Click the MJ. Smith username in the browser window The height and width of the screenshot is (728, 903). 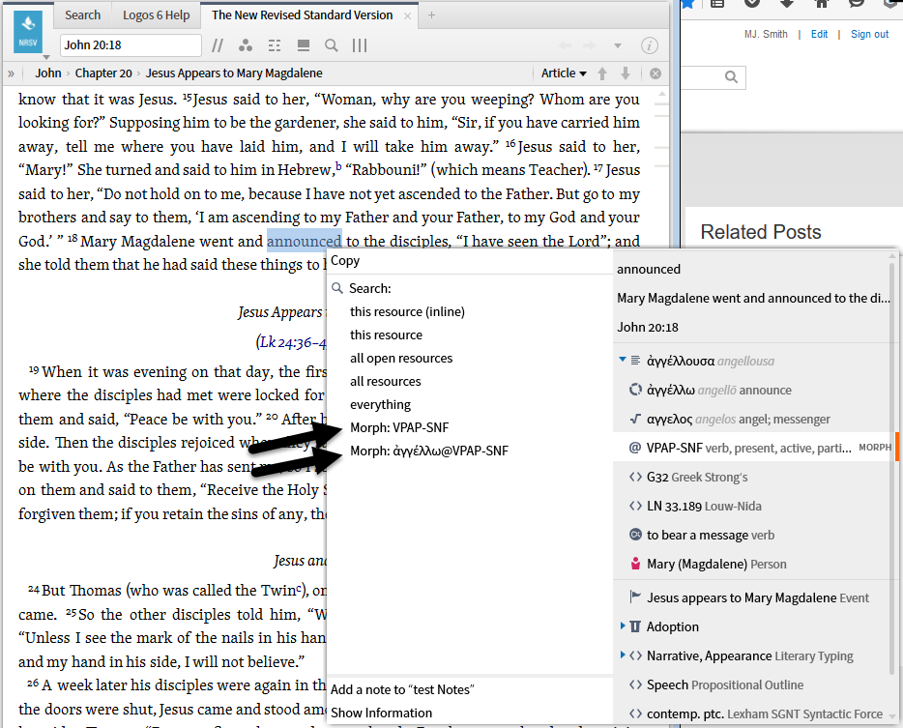pos(766,34)
